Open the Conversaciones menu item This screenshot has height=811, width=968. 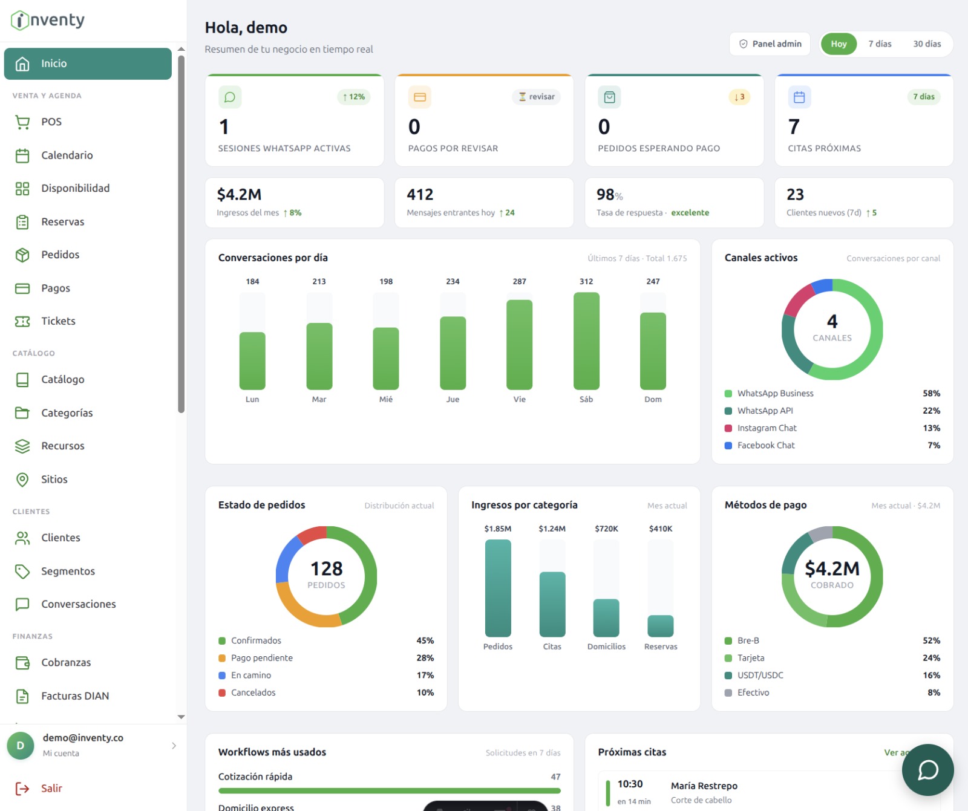(88, 604)
